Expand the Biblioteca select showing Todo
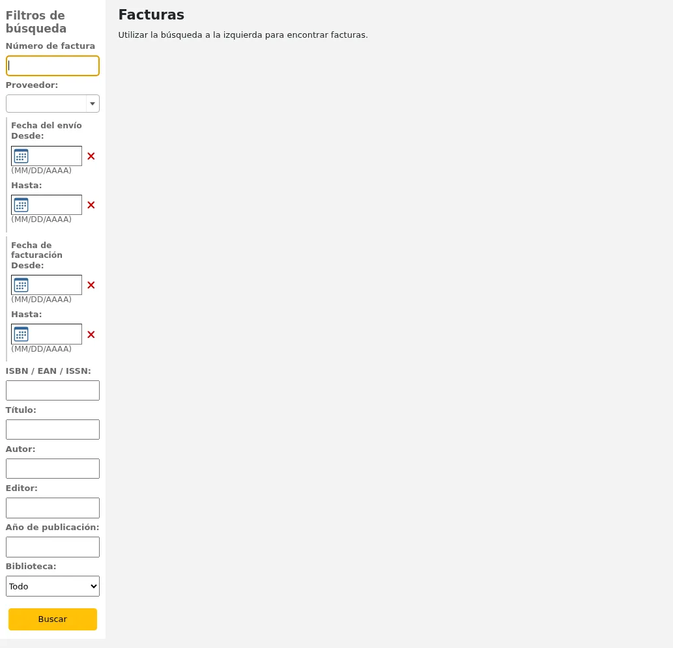The height and width of the screenshot is (648, 673). [x=53, y=586]
